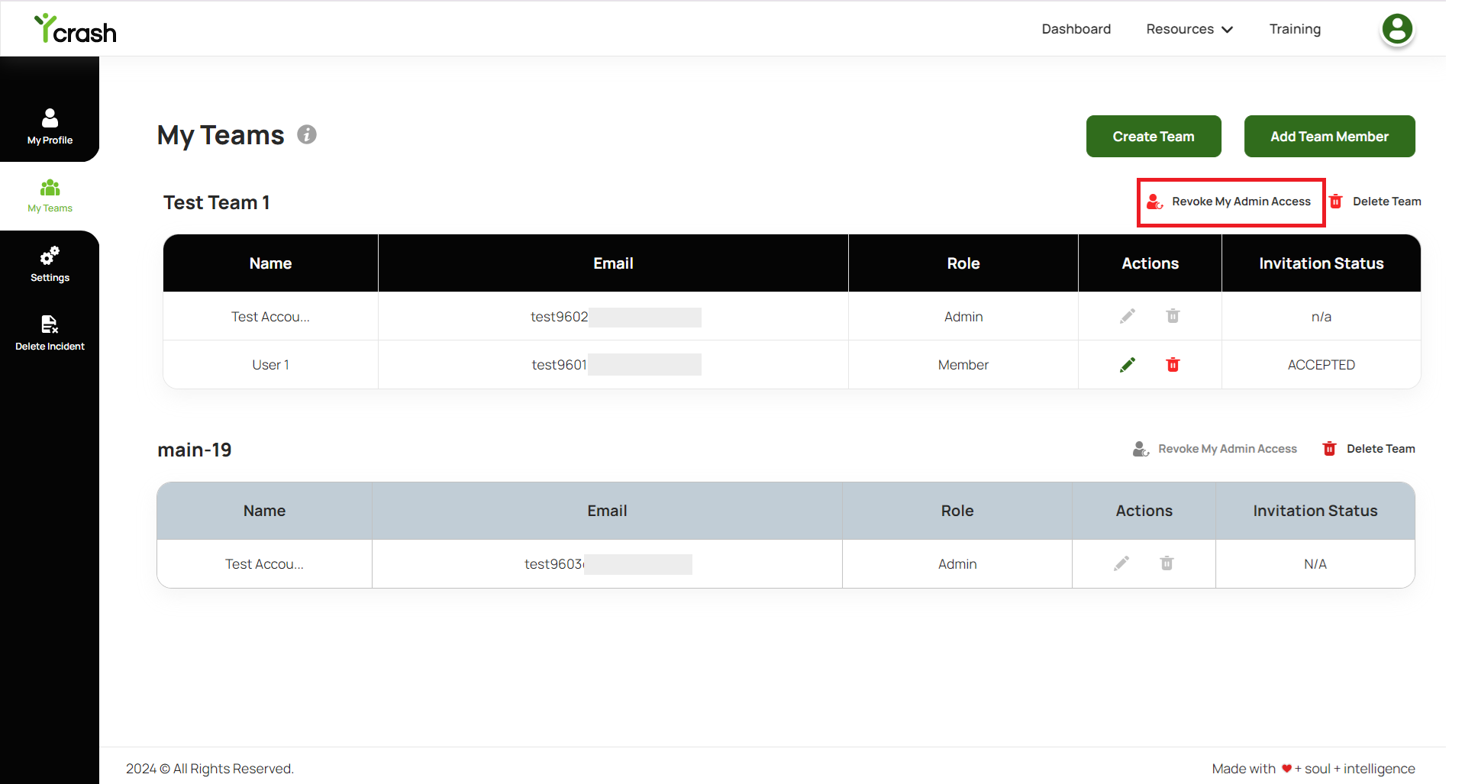Screen dimensions: 1465x784
Task: Click the Add Team Member button
Action: pyautogui.click(x=1329, y=137)
